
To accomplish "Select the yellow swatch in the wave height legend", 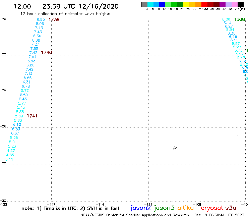I will (186, 4).
